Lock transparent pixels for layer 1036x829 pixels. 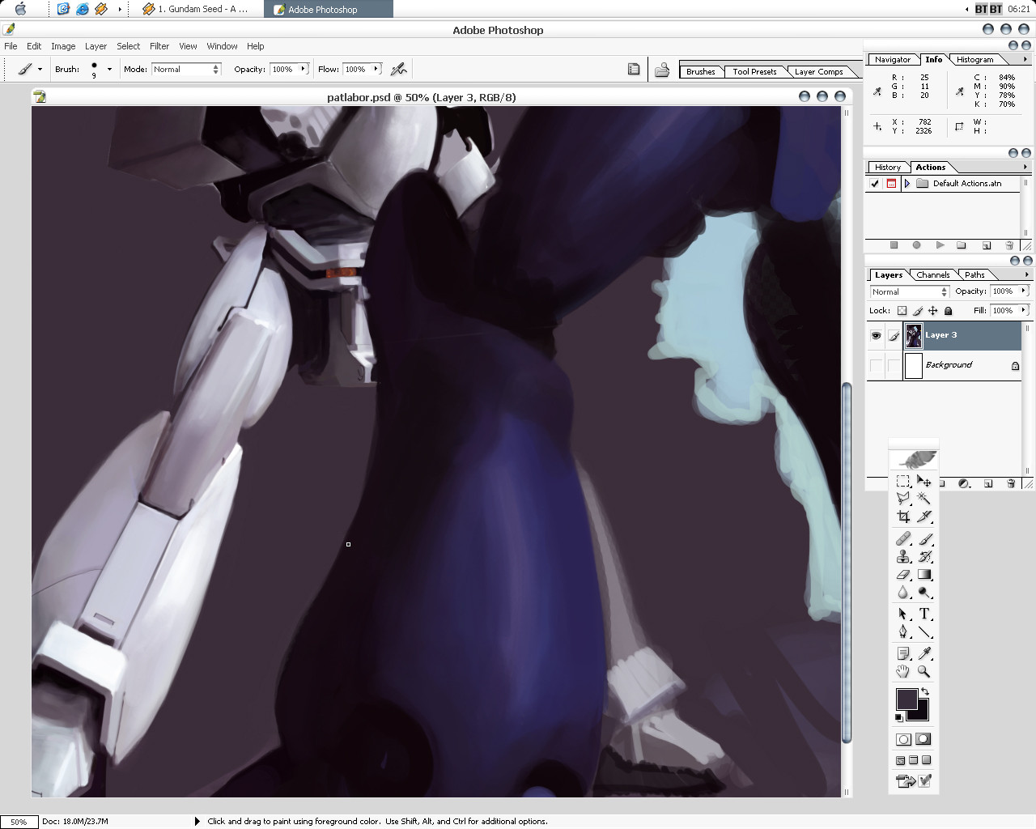tap(902, 311)
